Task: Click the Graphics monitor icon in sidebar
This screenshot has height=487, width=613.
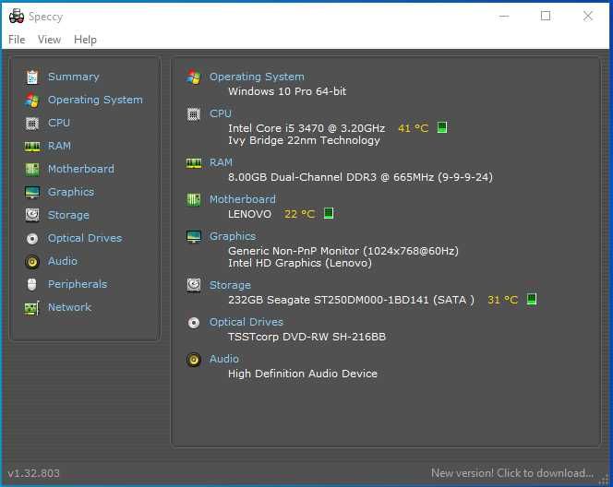Action: [32, 192]
